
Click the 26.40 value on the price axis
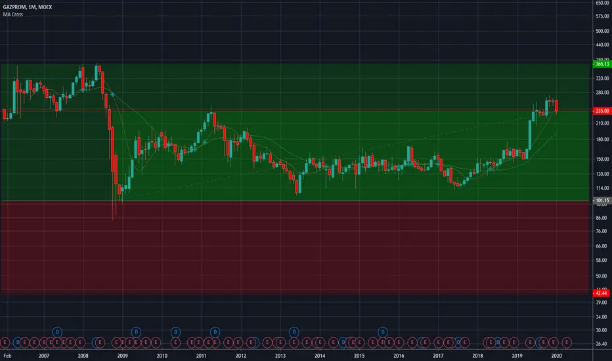coord(601,344)
